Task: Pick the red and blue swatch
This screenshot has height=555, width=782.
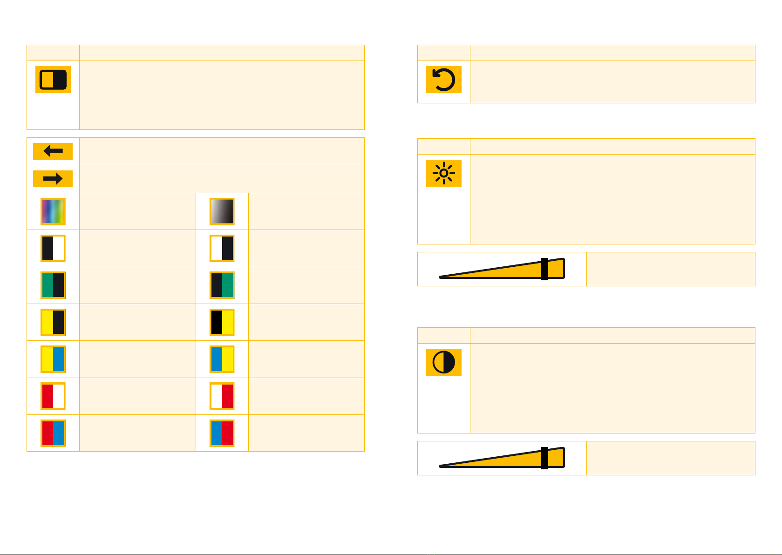Action: click(53, 433)
